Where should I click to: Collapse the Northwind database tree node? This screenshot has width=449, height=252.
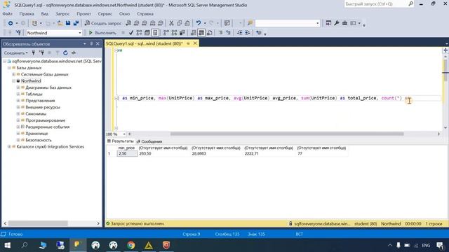[14, 81]
